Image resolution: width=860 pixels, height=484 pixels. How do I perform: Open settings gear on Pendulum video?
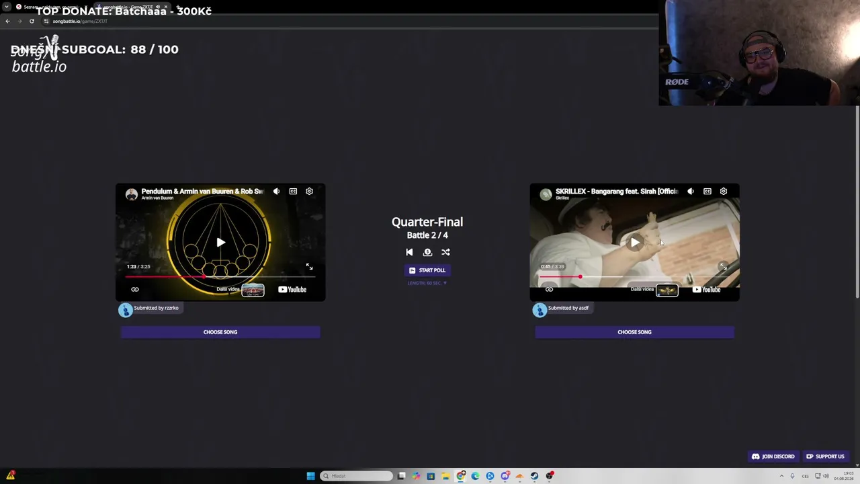[309, 192]
